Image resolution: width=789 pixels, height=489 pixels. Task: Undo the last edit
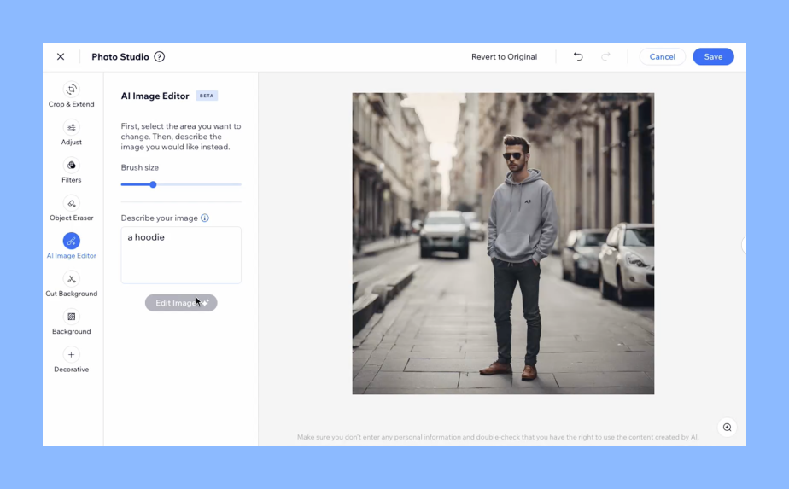coord(578,56)
